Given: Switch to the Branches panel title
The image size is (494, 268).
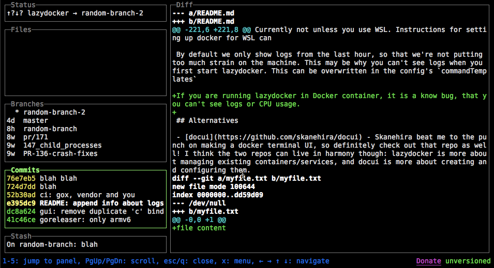Looking at the screenshot, I should pyautogui.click(x=27, y=104).
